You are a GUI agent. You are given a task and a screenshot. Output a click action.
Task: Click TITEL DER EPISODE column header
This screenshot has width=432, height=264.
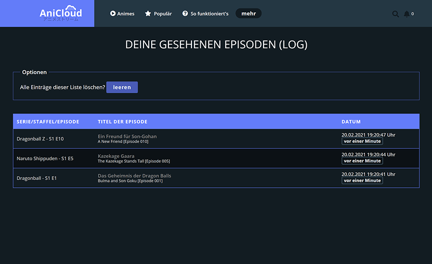122,121
